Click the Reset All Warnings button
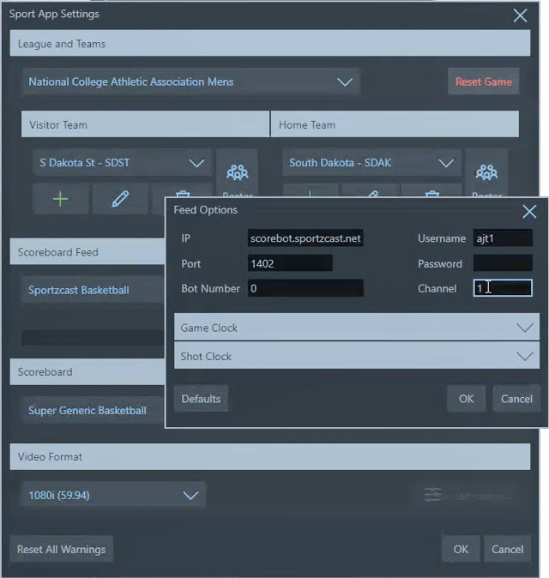Viewport: 549px width, 578px height. pyautogui.click(x=60, y=549)
